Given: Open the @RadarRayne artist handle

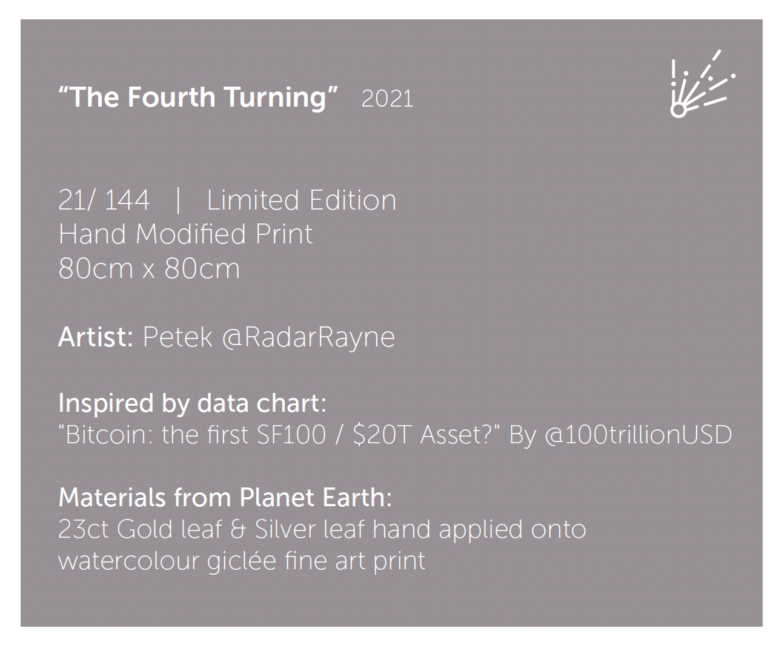Looking at the screenshot, I should tap(308, 338).
